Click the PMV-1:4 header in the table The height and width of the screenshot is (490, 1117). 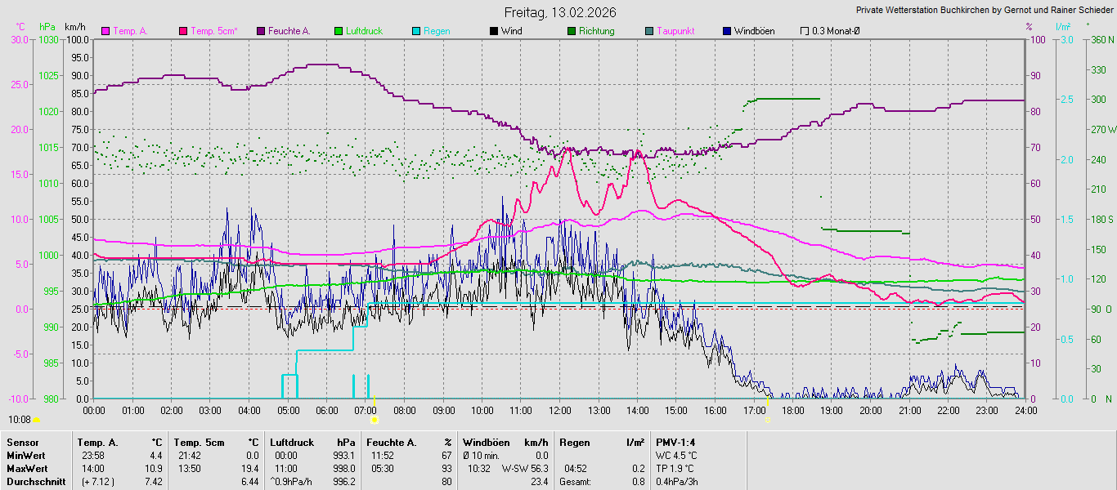(x=675, y=443)
